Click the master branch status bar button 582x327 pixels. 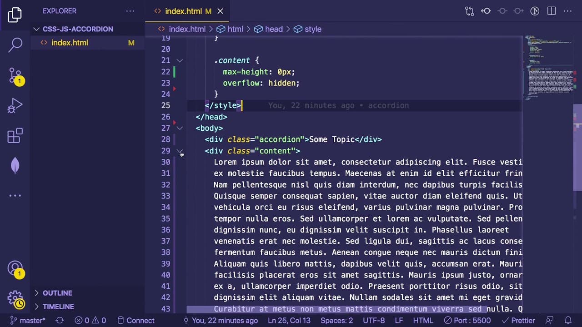(27, 320)
